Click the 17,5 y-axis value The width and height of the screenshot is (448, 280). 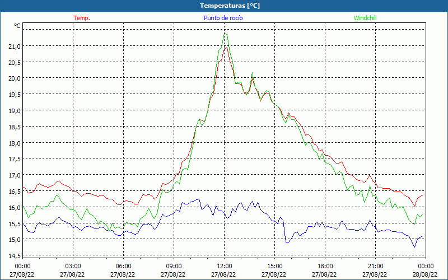[x=15, y=159]
